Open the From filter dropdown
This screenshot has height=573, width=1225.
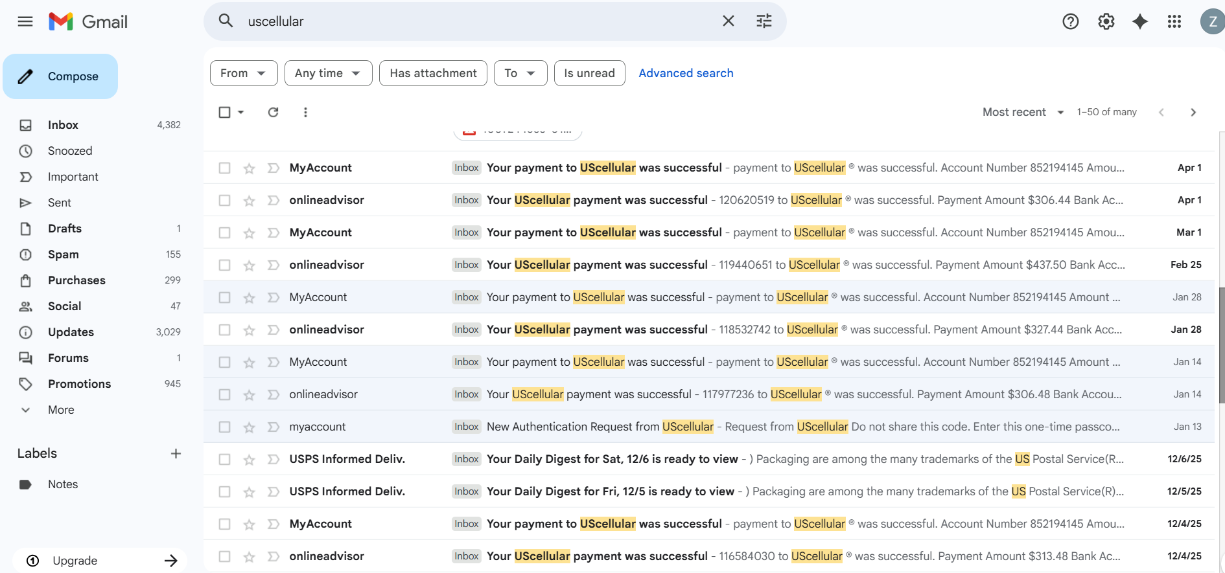244,73
